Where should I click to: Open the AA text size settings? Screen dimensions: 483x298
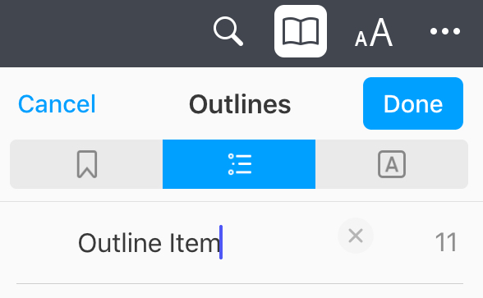coord(374,32)
